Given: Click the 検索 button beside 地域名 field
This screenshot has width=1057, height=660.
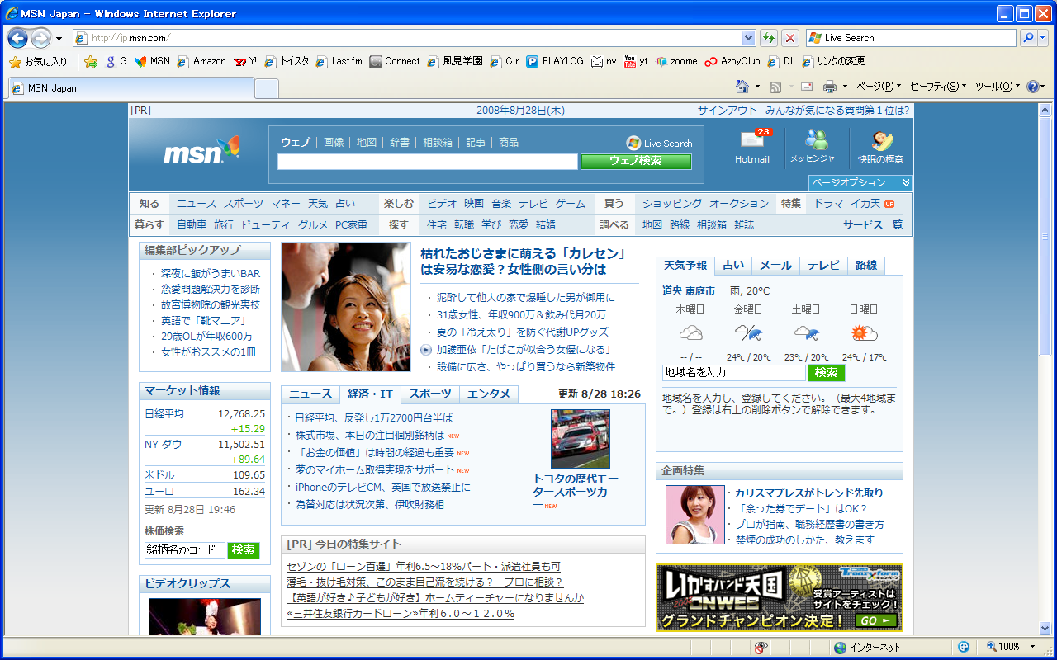Looking at the screenshot, I should (827, 373).
